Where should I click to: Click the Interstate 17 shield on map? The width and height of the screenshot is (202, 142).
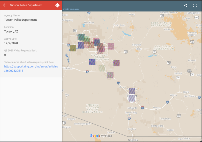[89, 13]
